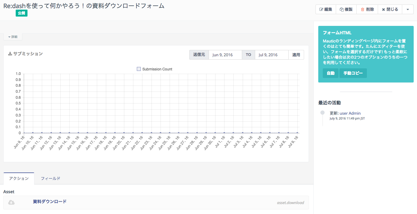The width and height of the screenshot is (417, 214).
Task: Click the cloud download icon in Asset row
Action: 11,202
